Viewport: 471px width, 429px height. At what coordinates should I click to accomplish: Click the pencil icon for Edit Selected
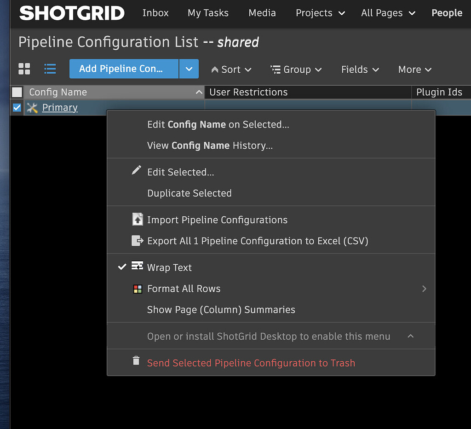click(x=136, y=170)
